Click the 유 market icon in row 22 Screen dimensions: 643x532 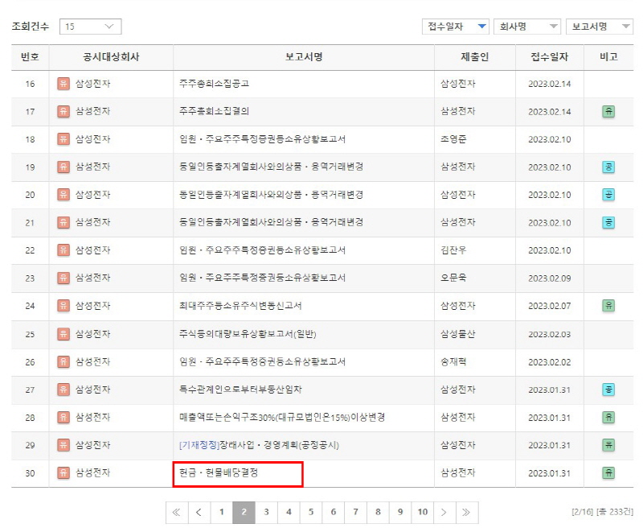(63, 250)
